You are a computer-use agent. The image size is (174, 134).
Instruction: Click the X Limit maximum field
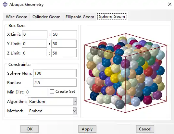pos(64,34)
